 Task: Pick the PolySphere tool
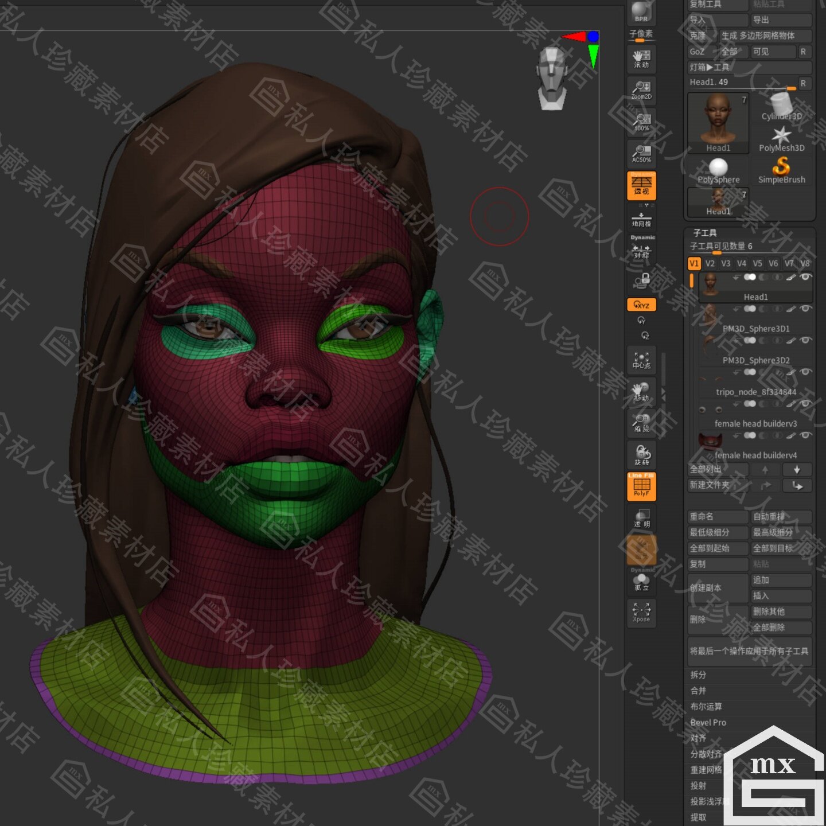point(718,171)
